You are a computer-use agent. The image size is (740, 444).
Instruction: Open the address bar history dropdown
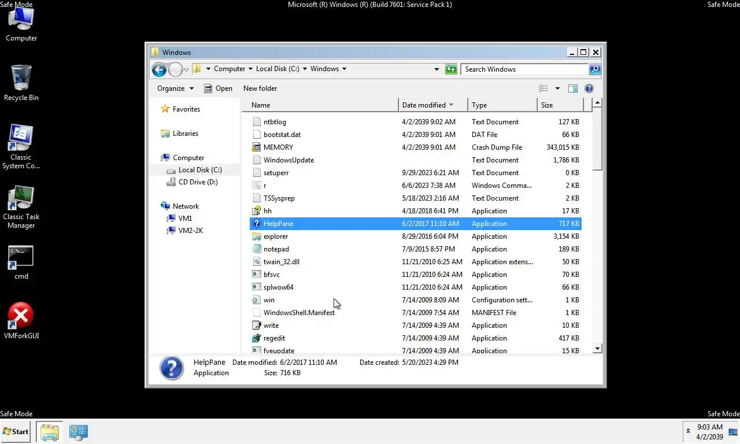[x=436, y=69]
